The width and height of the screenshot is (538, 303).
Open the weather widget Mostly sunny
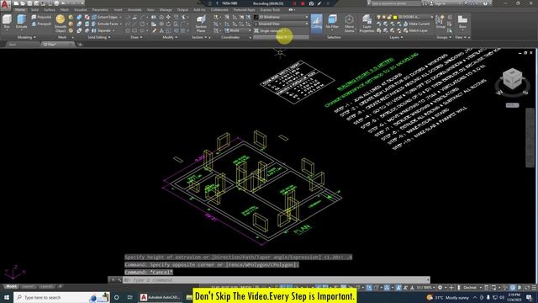tap(448, 297)
